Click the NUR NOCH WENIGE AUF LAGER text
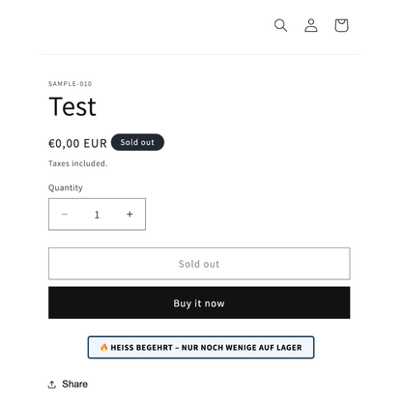402x402 pixels. tap(242, 348)
